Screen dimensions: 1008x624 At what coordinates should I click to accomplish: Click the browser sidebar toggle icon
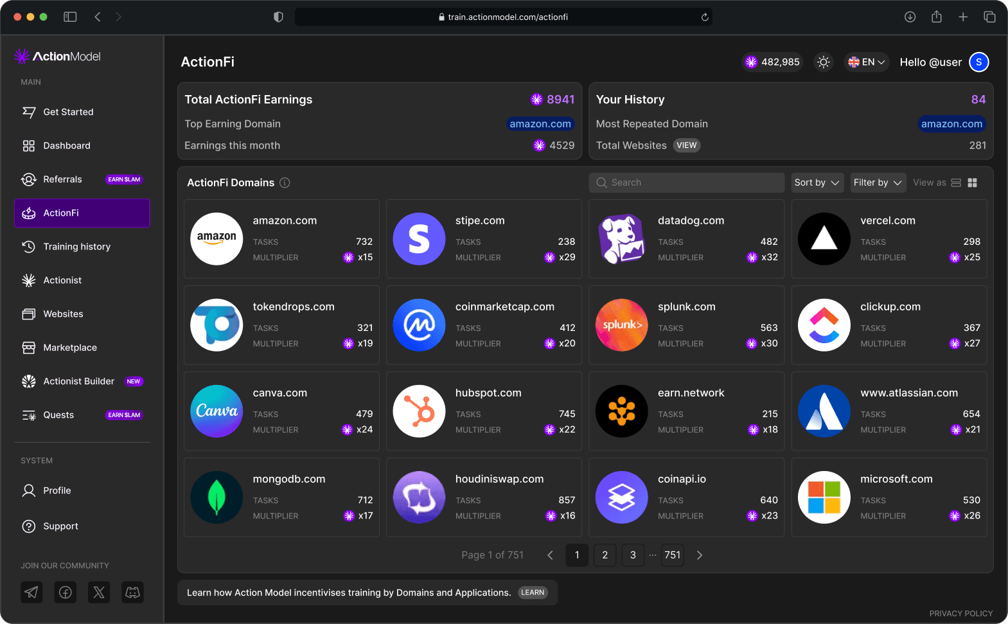point(70,17)
